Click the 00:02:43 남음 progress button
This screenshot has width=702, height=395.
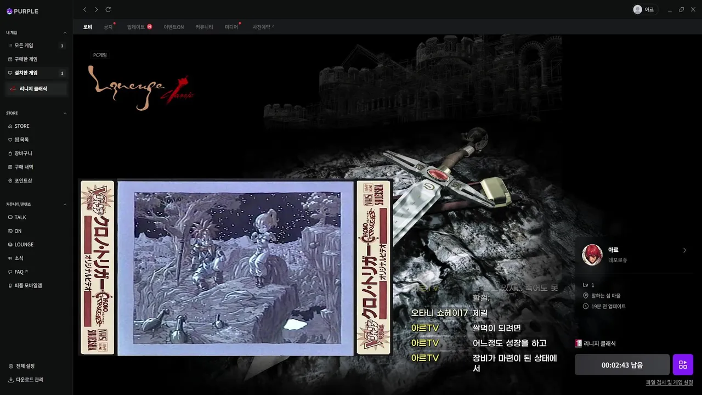tap(622, 365)
